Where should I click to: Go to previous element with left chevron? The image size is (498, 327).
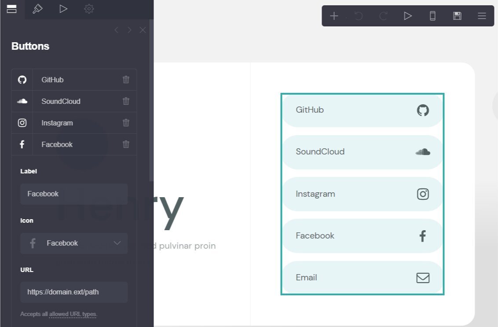tap(116, 30)
